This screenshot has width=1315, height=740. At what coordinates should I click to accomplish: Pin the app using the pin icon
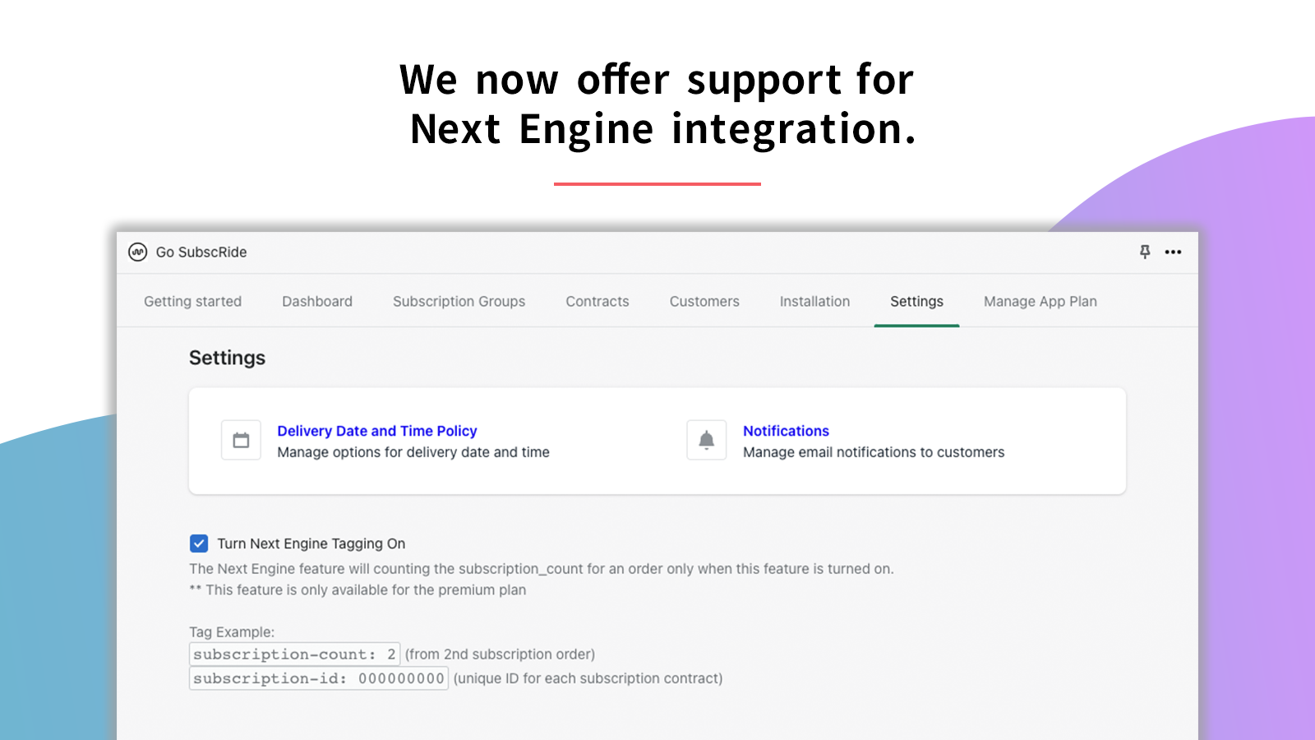coord(1145,252)
